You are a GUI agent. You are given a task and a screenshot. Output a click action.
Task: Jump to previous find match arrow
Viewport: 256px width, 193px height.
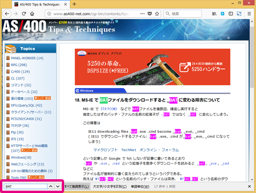(x=51, y=186)
